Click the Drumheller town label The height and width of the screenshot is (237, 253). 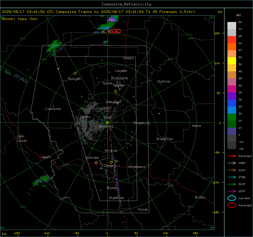165,139
